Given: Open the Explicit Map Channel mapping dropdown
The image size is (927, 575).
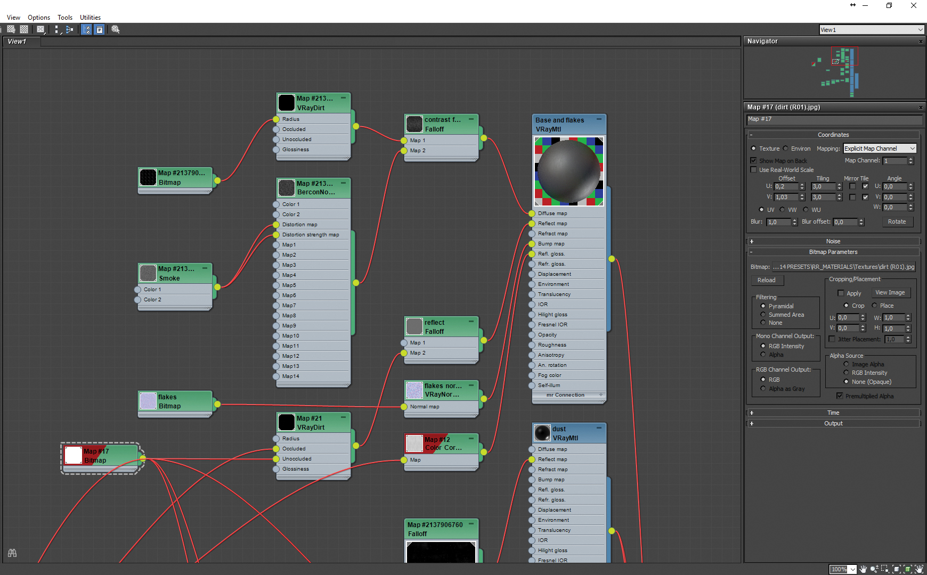Looking at the screenshot, I should point(880,149).
